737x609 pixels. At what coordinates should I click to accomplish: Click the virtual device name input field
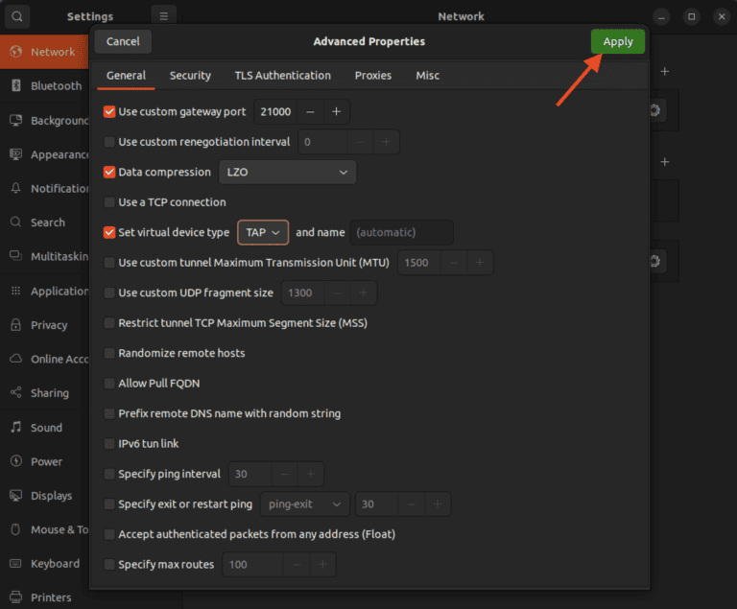400,233
